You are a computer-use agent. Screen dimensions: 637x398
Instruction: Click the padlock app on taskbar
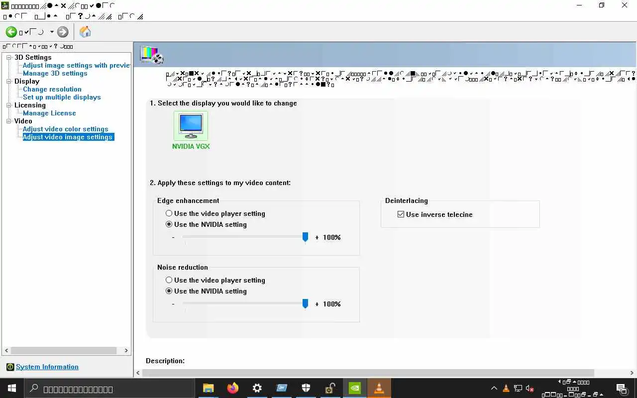[330, 388]
